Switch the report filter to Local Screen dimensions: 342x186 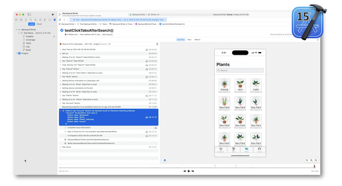click(x=31, y=24)
